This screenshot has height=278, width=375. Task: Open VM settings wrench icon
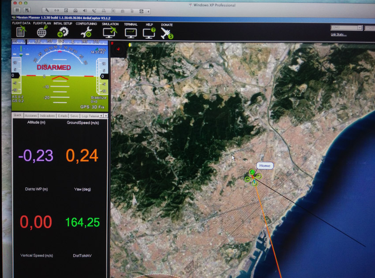(x=47, y=10)
